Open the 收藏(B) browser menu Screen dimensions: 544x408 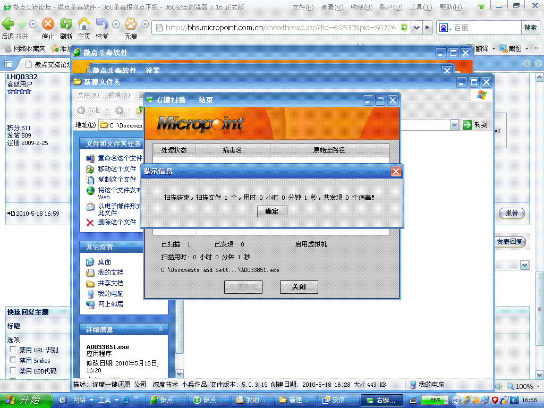click(361, 7)
